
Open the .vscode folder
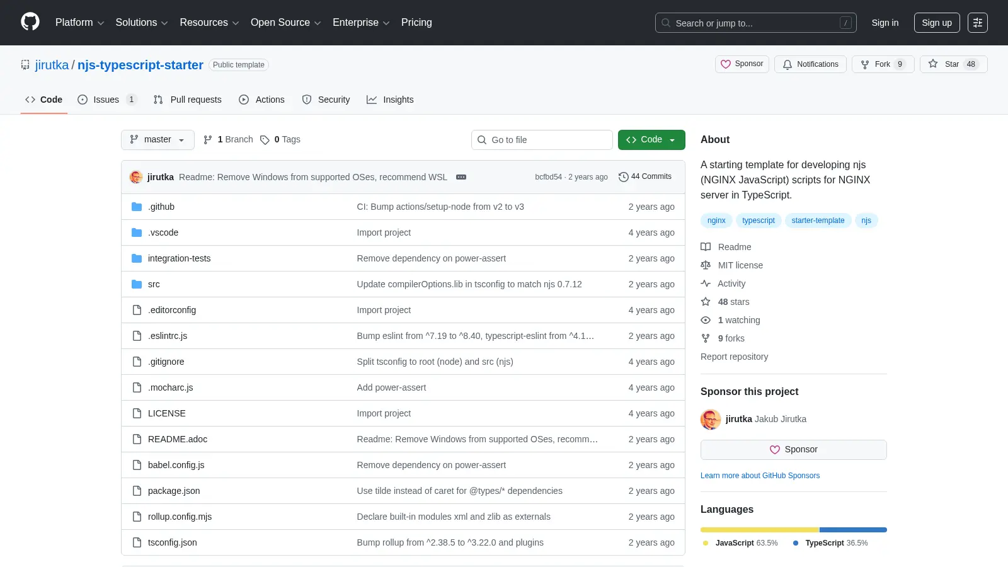(x=163, y=232)
